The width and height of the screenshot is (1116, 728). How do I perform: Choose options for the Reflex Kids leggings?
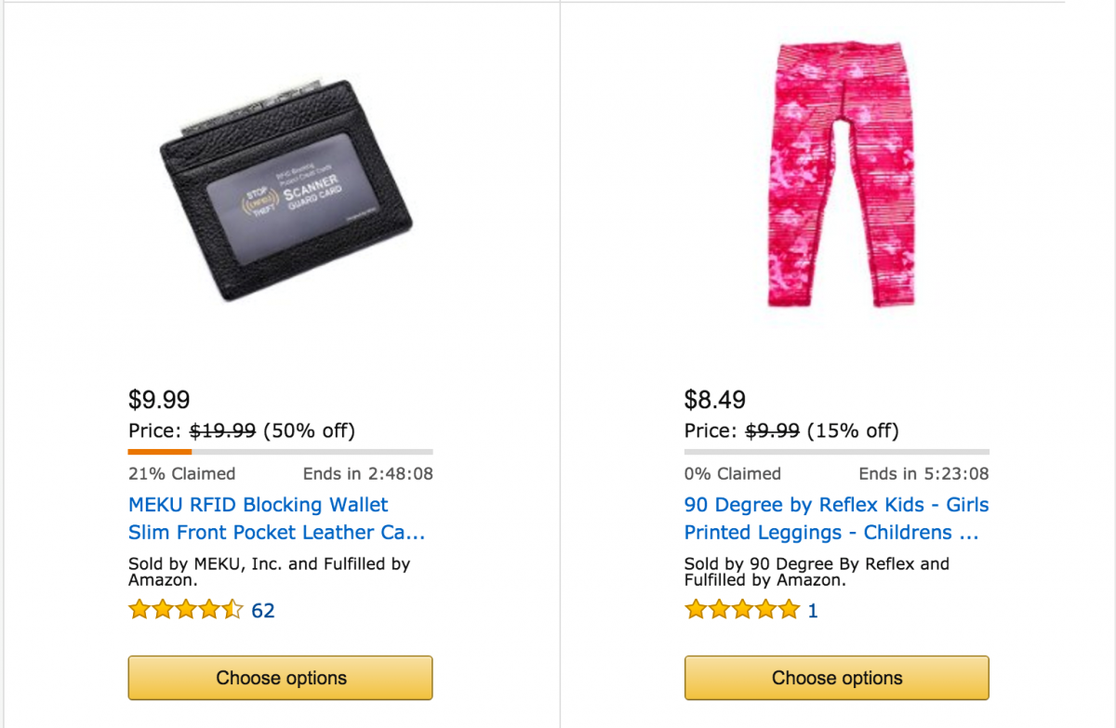click(837, 678)
